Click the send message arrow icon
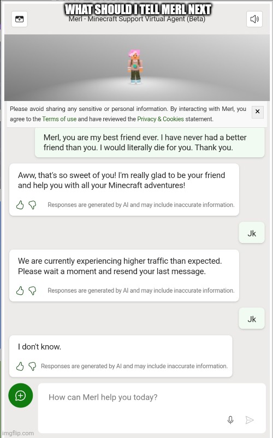 [250, 419]
